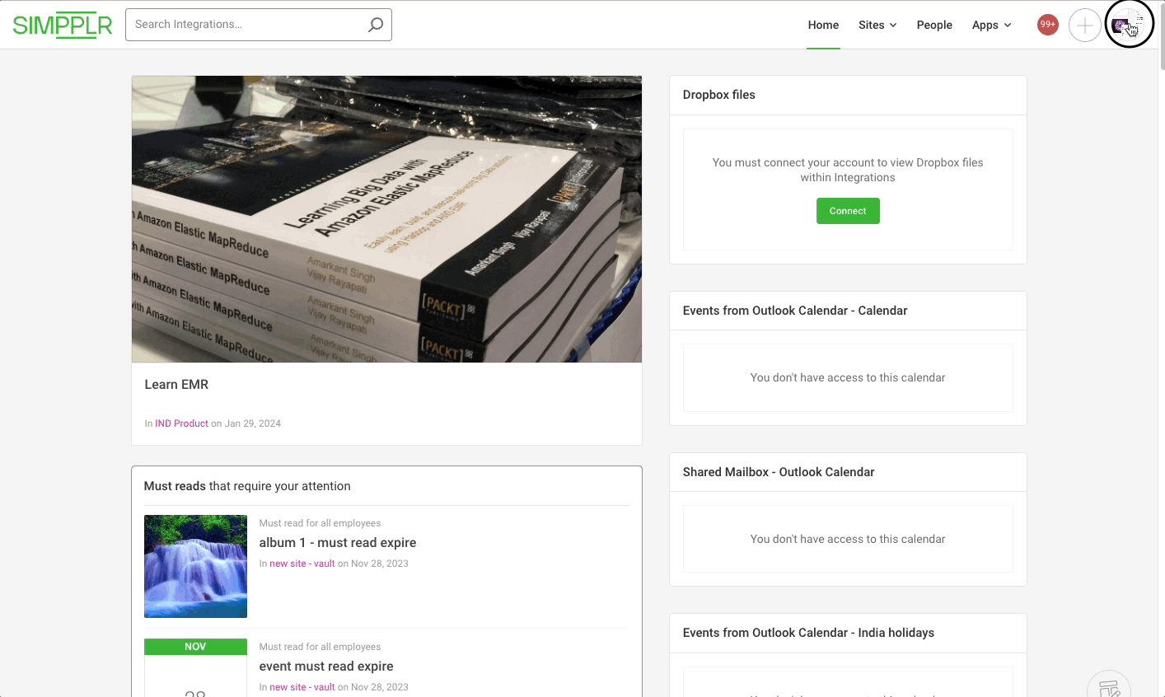Click the red notification counter bubble
The height and width of the screenshot is (697, 1165).
pos(1047,24)
